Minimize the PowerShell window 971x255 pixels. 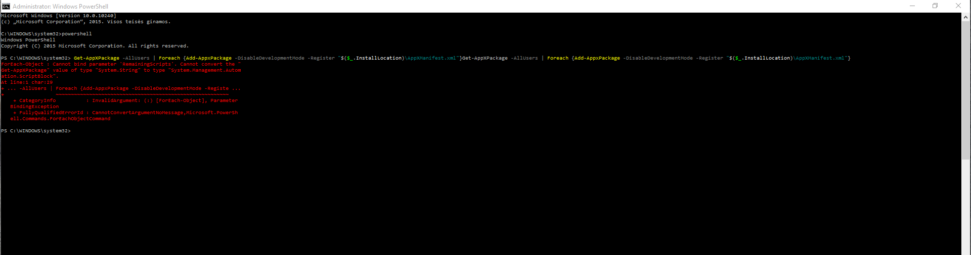(x=912, y=6)
